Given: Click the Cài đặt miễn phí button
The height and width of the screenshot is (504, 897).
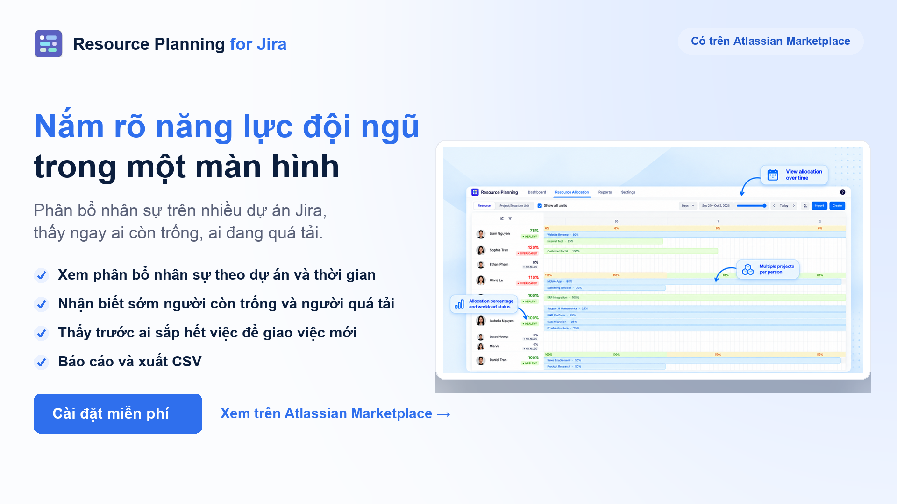Looking at the screenshot, I should click(x=118, y=413).
